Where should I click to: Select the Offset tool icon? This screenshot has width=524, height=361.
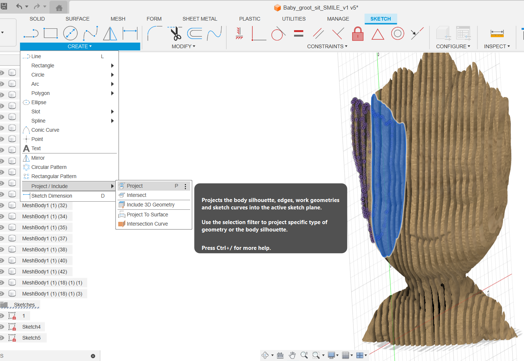click(x=195, y=33)
